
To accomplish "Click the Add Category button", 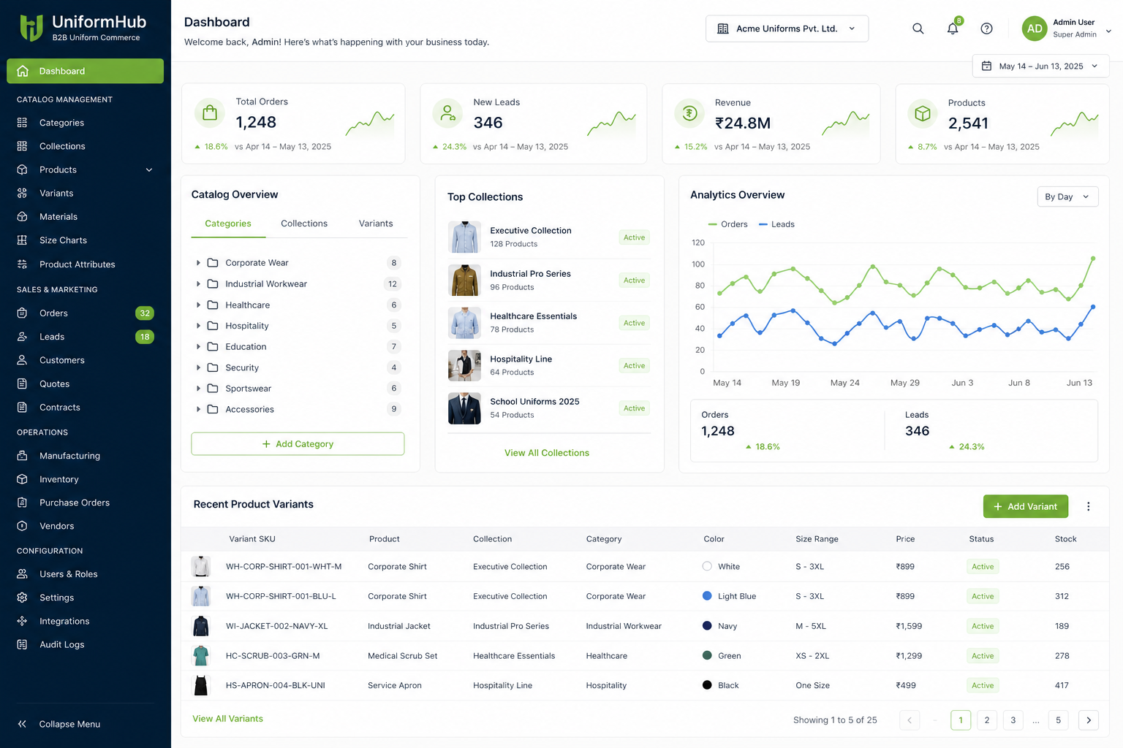I will click(298, 443).
